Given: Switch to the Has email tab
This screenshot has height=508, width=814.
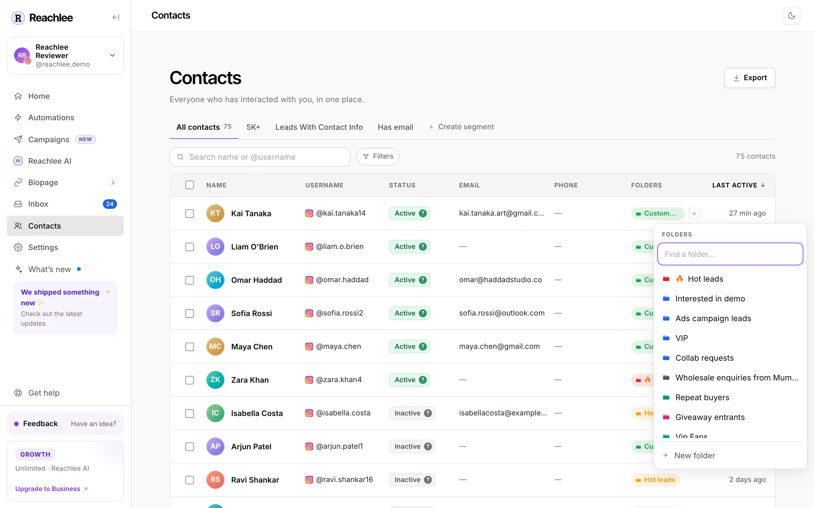Looking at the screenshot, I should point(395,127).
